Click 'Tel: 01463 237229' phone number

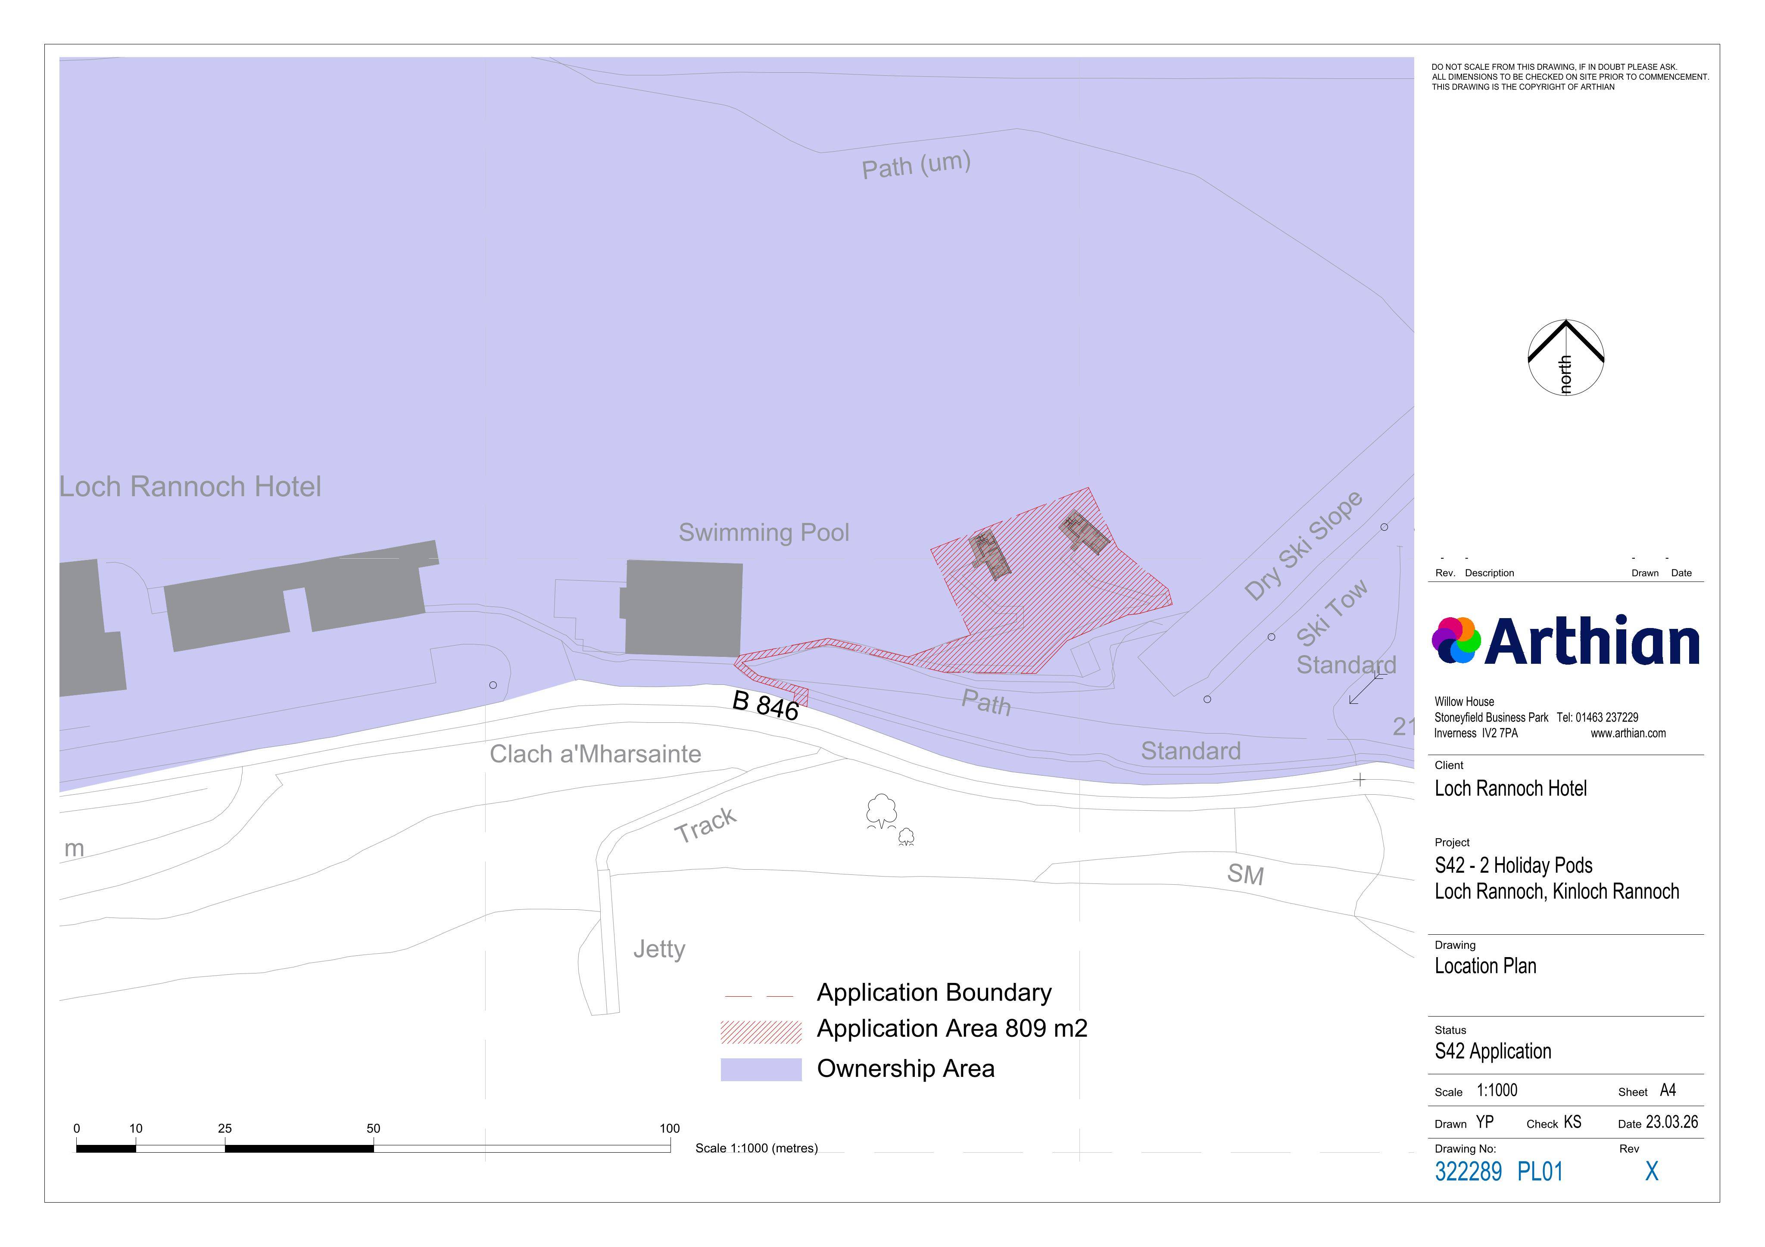1597,717
